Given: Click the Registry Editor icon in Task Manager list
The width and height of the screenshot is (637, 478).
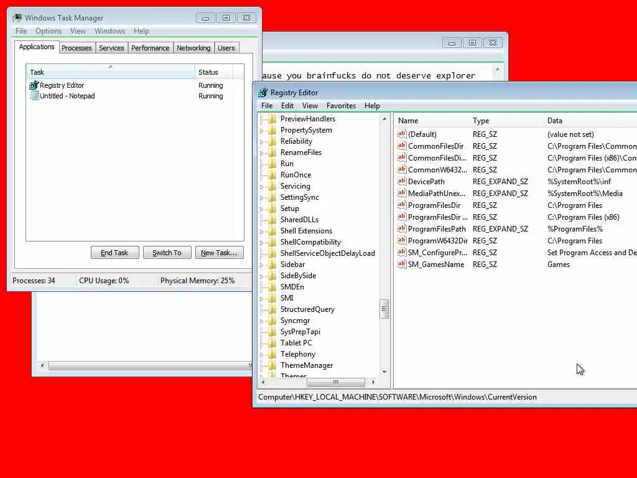Looking at the screenshot, I should [34, 85].
